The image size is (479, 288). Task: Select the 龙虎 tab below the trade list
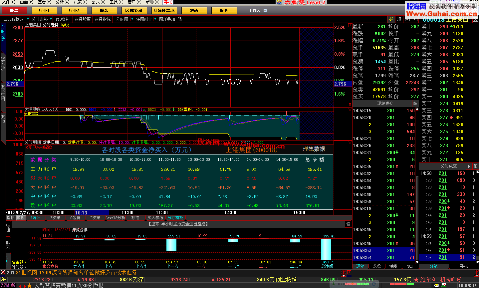coord(376,266)
